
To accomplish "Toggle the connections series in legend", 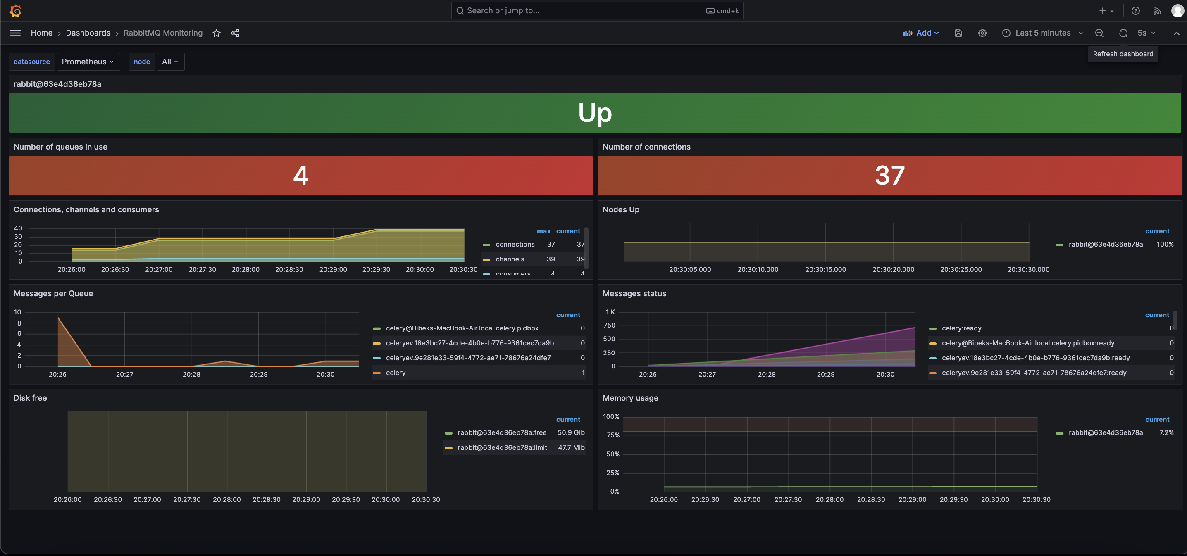I will 515,244.
